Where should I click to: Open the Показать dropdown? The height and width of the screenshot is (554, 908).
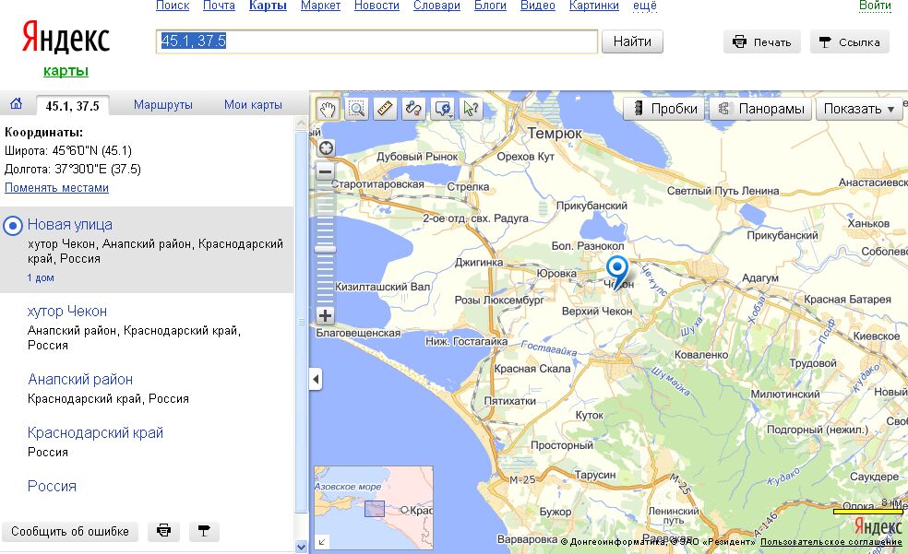(858, 109)
